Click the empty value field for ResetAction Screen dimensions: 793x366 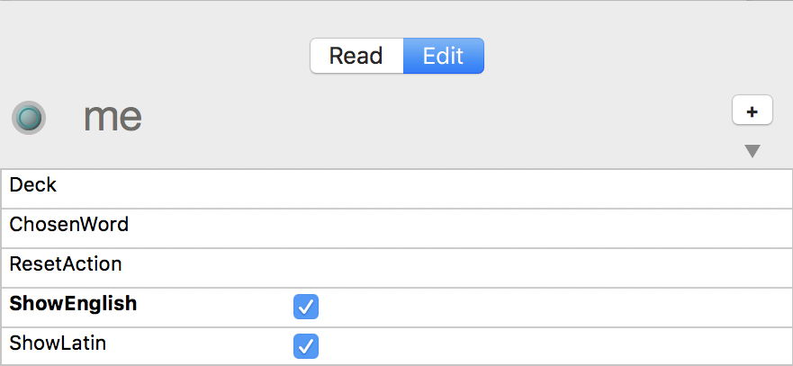pyautogui.click(x=450, y=267)
